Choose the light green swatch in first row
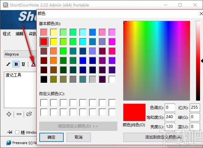Viewport: 203px width, 148px height. (63, 32)
